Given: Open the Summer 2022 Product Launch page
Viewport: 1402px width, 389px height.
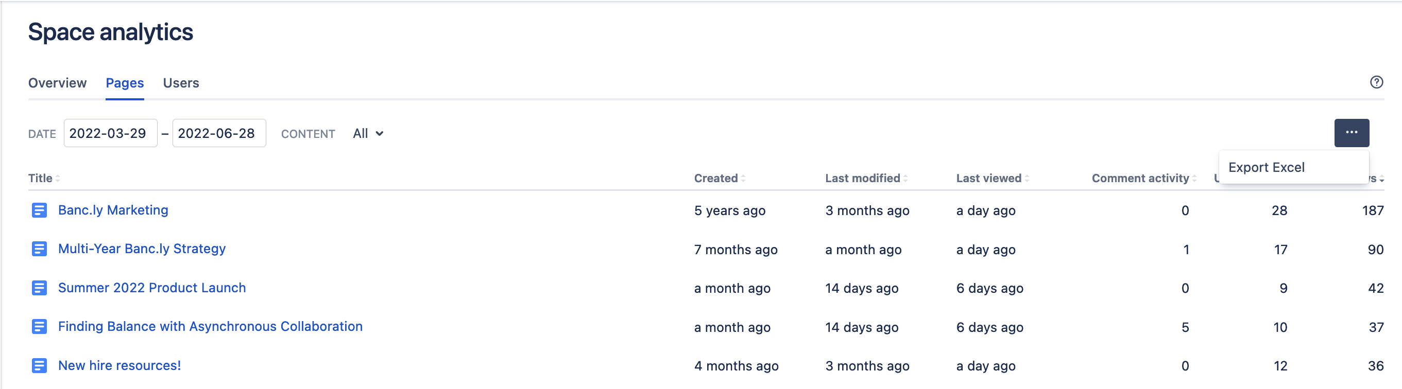Looking at the screenshot, I should pos(152,288).
